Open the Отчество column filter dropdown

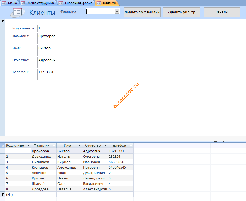point(105,145)
